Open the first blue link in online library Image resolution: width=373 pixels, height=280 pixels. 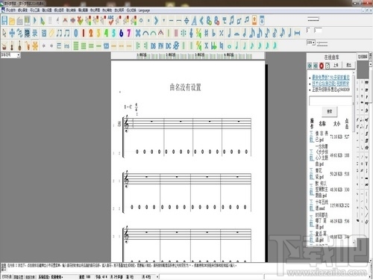coord(331,78)
